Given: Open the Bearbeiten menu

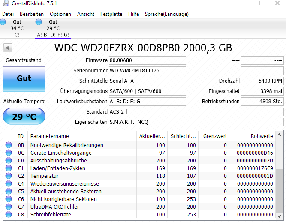Looking at the screenshot, I should tap(32, 14).
